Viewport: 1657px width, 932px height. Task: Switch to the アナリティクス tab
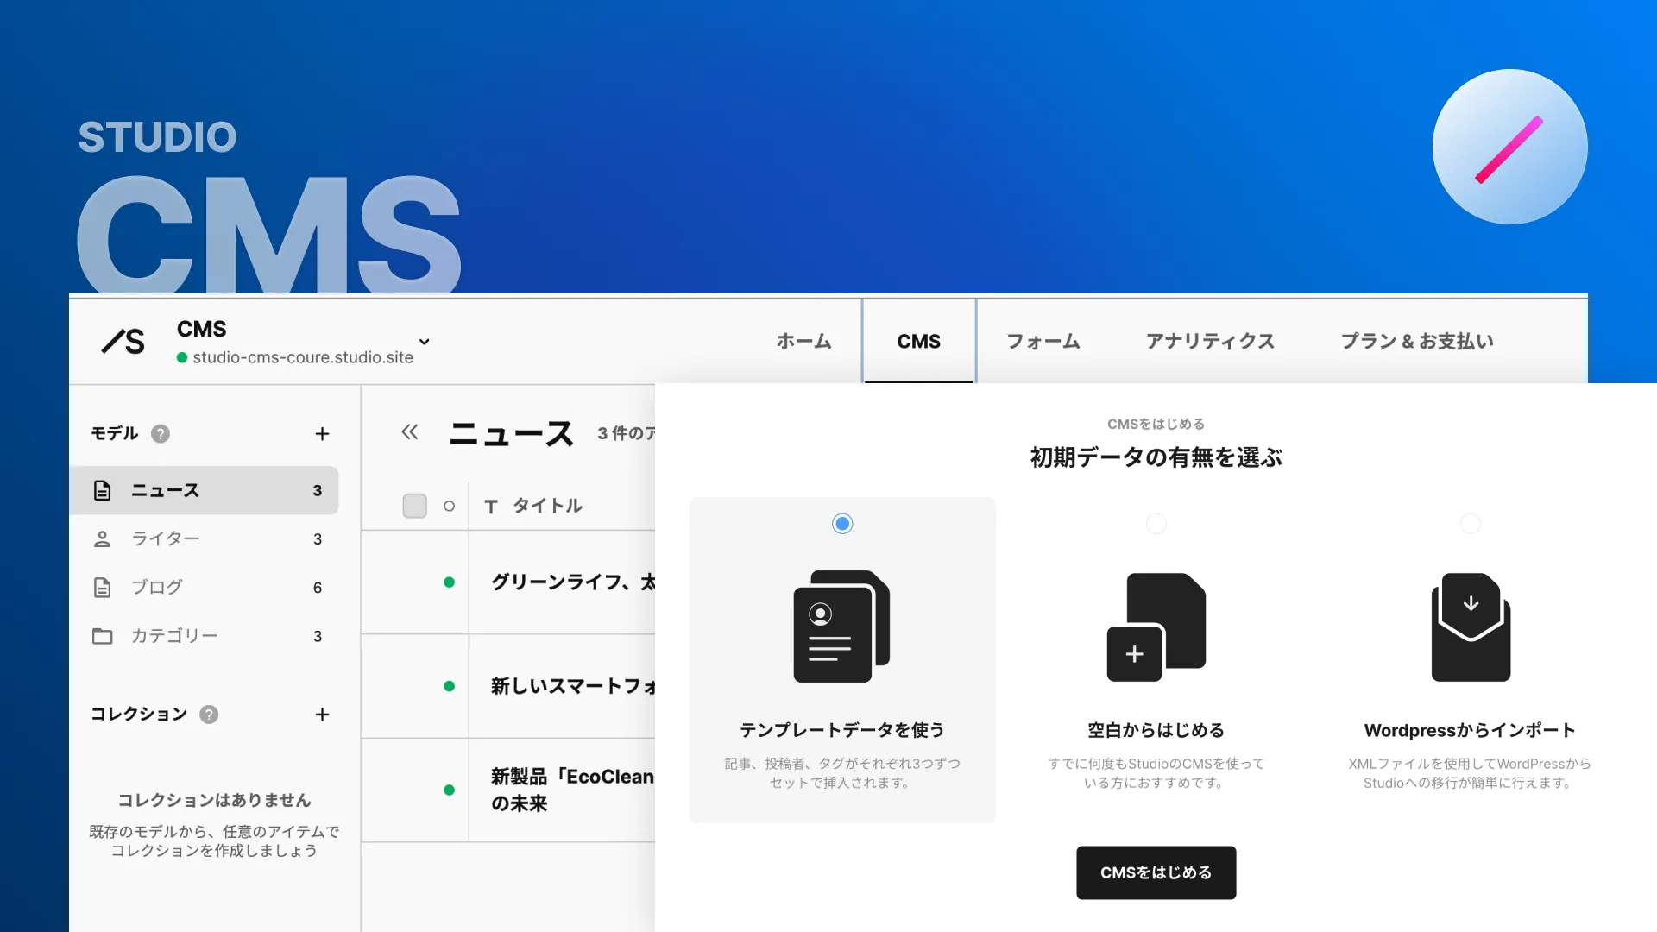coord(1210,342)
